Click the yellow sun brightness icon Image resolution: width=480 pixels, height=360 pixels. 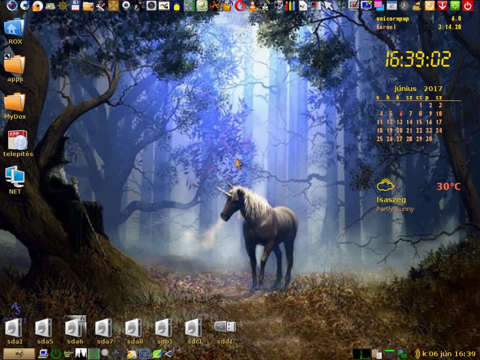pos(62,6)
